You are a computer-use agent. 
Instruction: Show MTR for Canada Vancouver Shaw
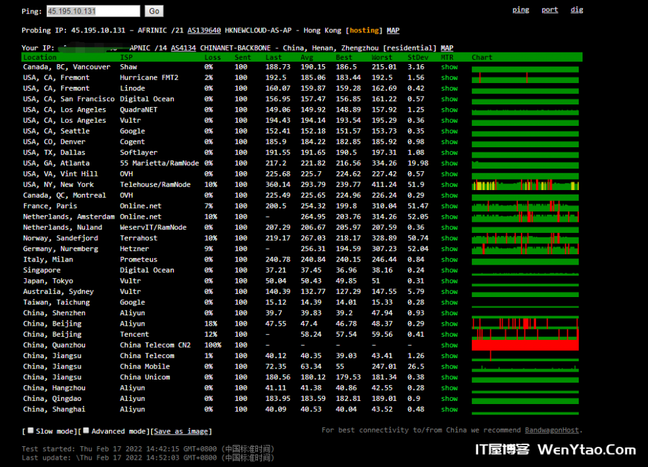pos(449,67)
